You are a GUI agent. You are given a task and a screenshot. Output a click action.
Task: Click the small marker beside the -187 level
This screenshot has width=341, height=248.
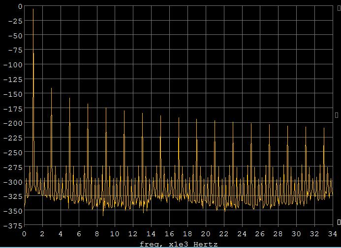[x=337, y=115]
